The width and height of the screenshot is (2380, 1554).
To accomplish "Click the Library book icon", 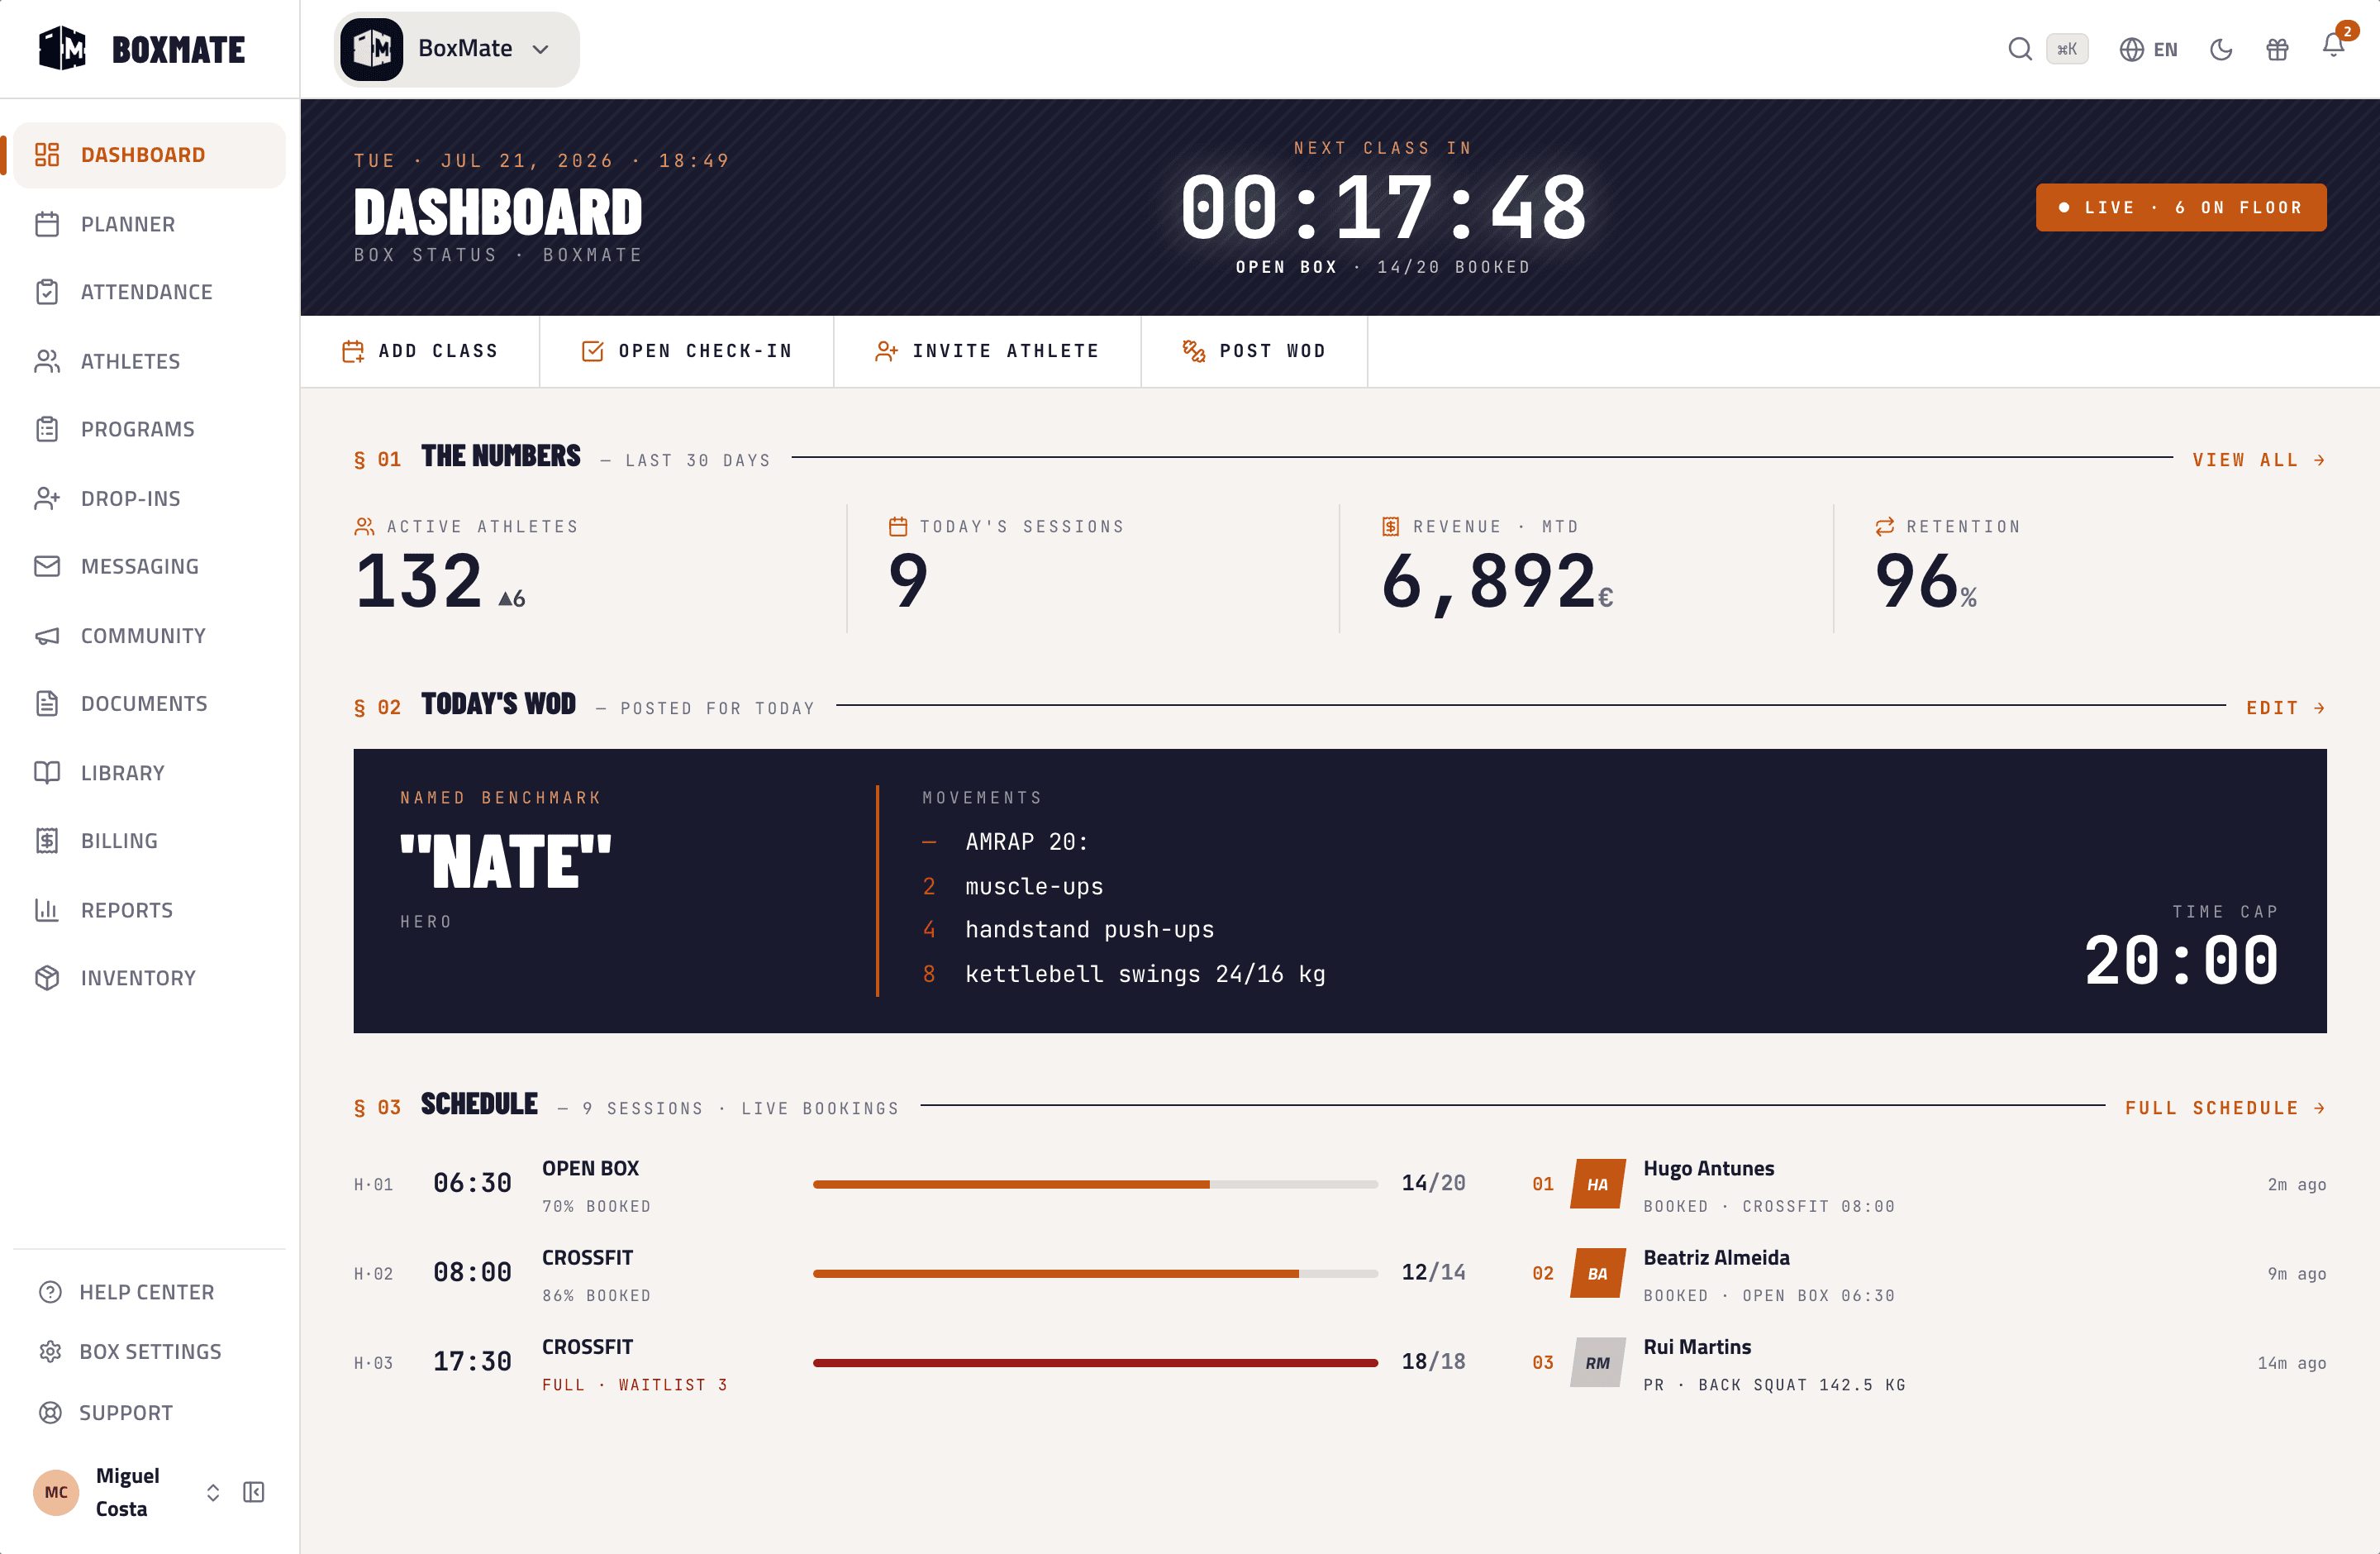I will pyautogui.click(x=47, y=773).
